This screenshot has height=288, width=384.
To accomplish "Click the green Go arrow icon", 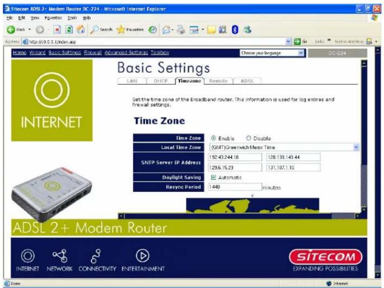I will (297, 42).
